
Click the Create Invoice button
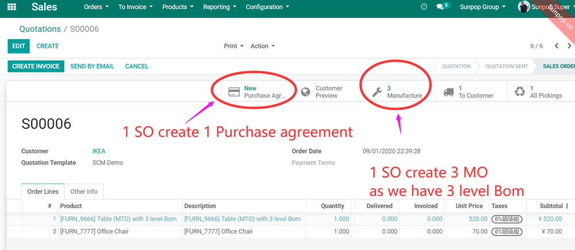click(36, 66)
